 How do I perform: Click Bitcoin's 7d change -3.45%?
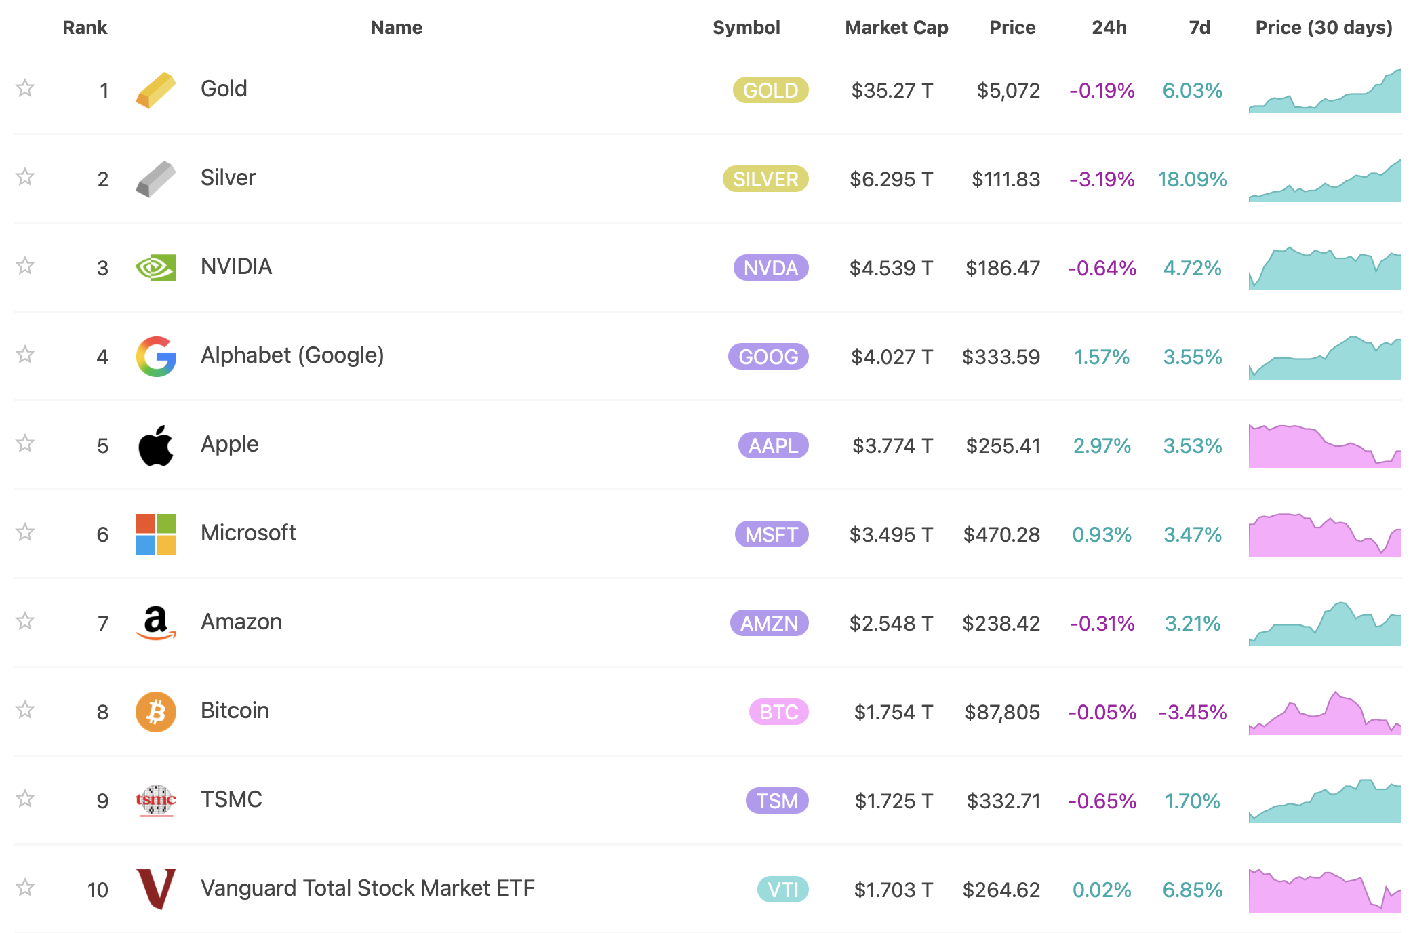[1193, 712]
